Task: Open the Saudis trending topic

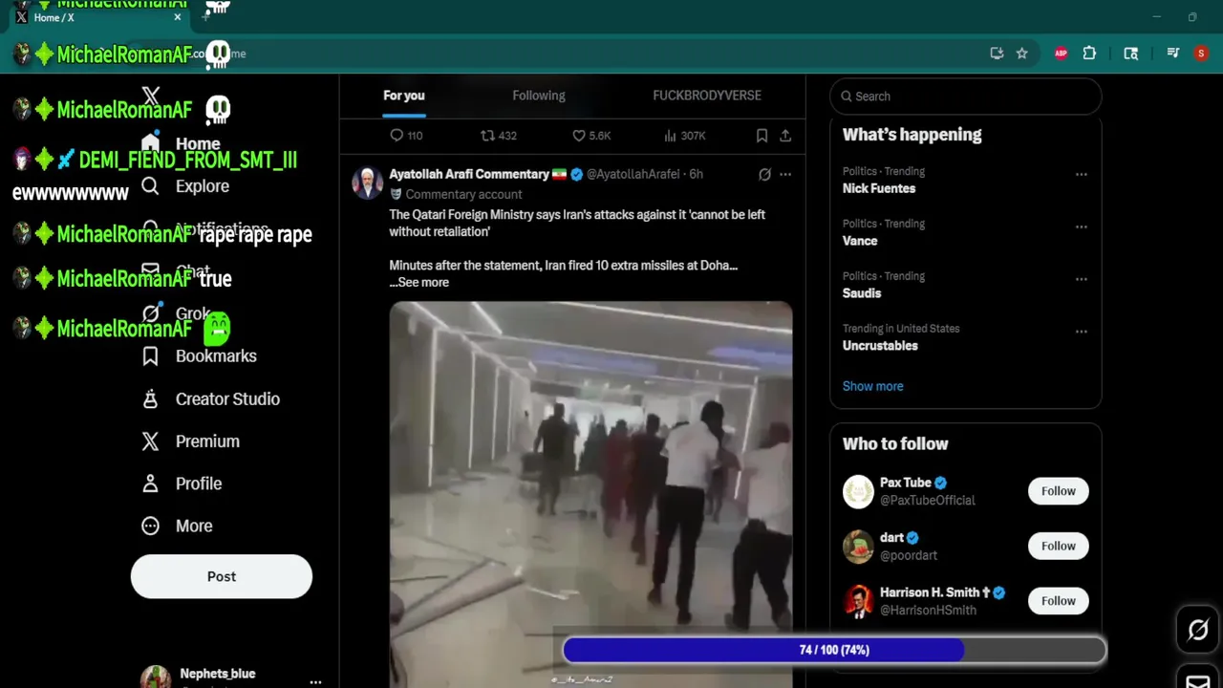Action: point(862,293)
